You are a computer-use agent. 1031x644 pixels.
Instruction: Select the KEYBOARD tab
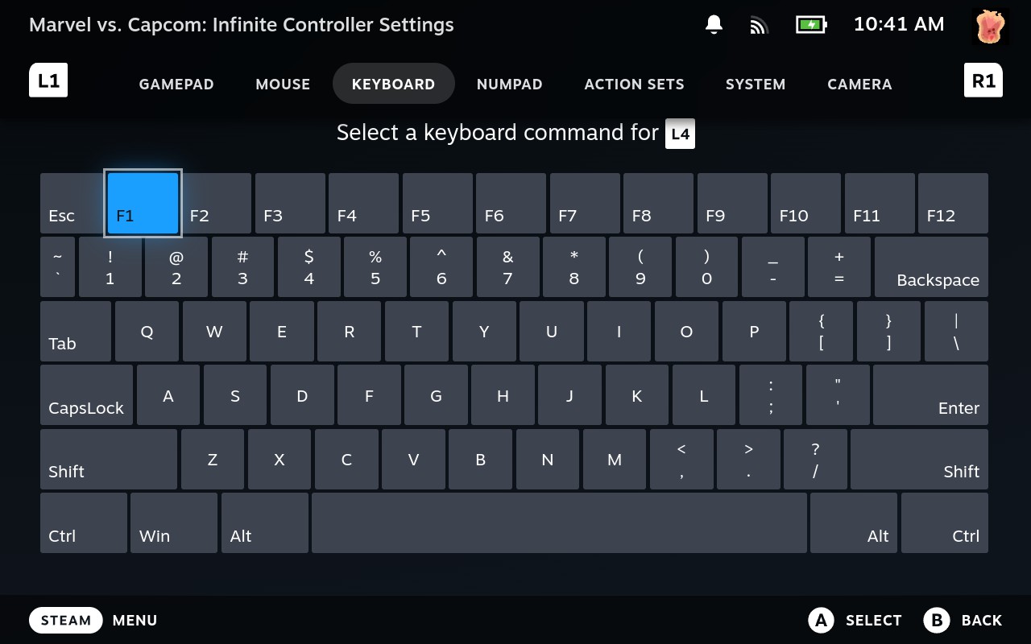(393, 84)
